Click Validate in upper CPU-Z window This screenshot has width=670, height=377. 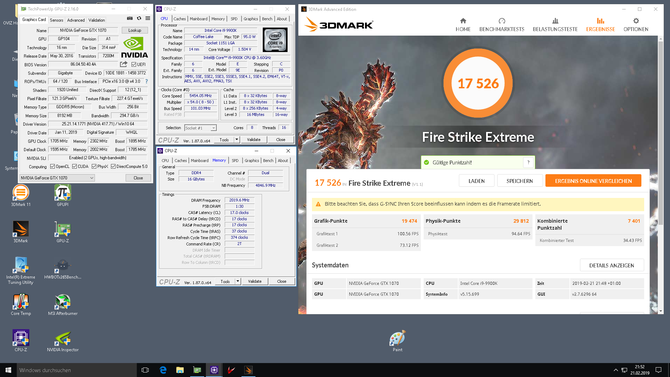coord(254,140)
